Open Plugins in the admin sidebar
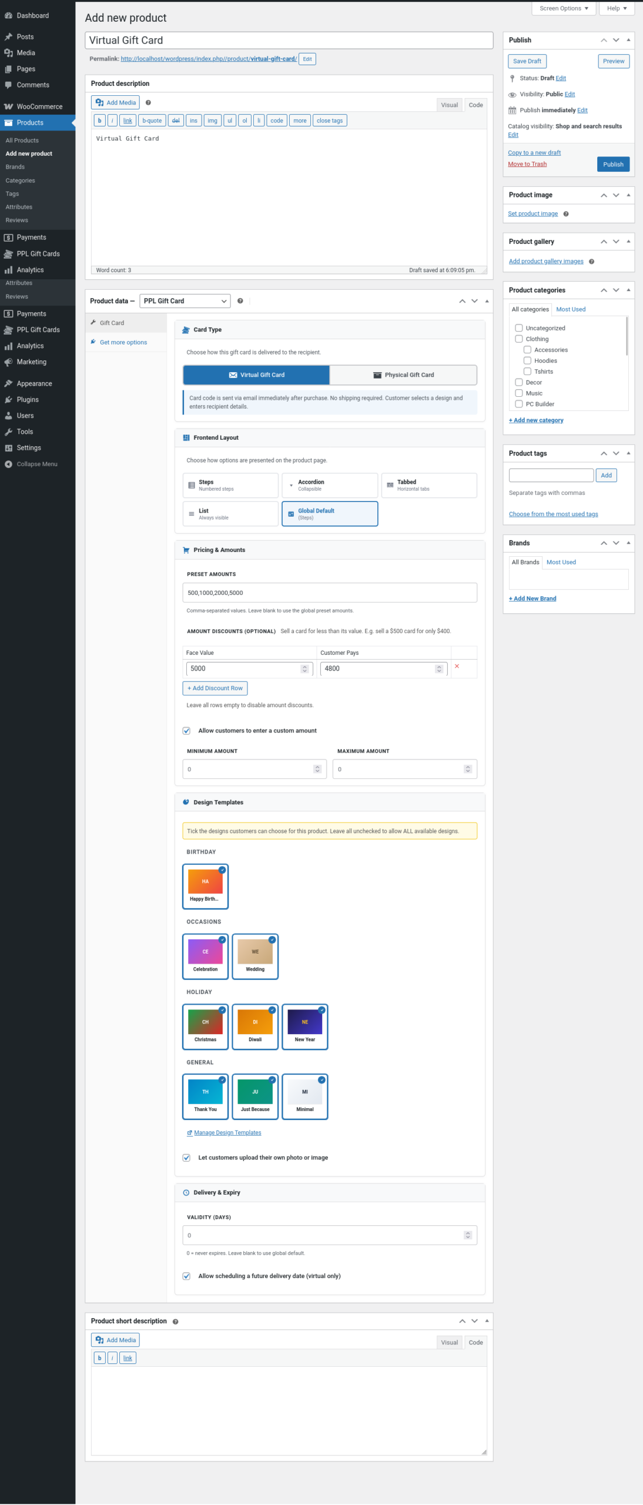Image resolution: width=643 pixels, height=1505 pixels. (x=28, y=400)
